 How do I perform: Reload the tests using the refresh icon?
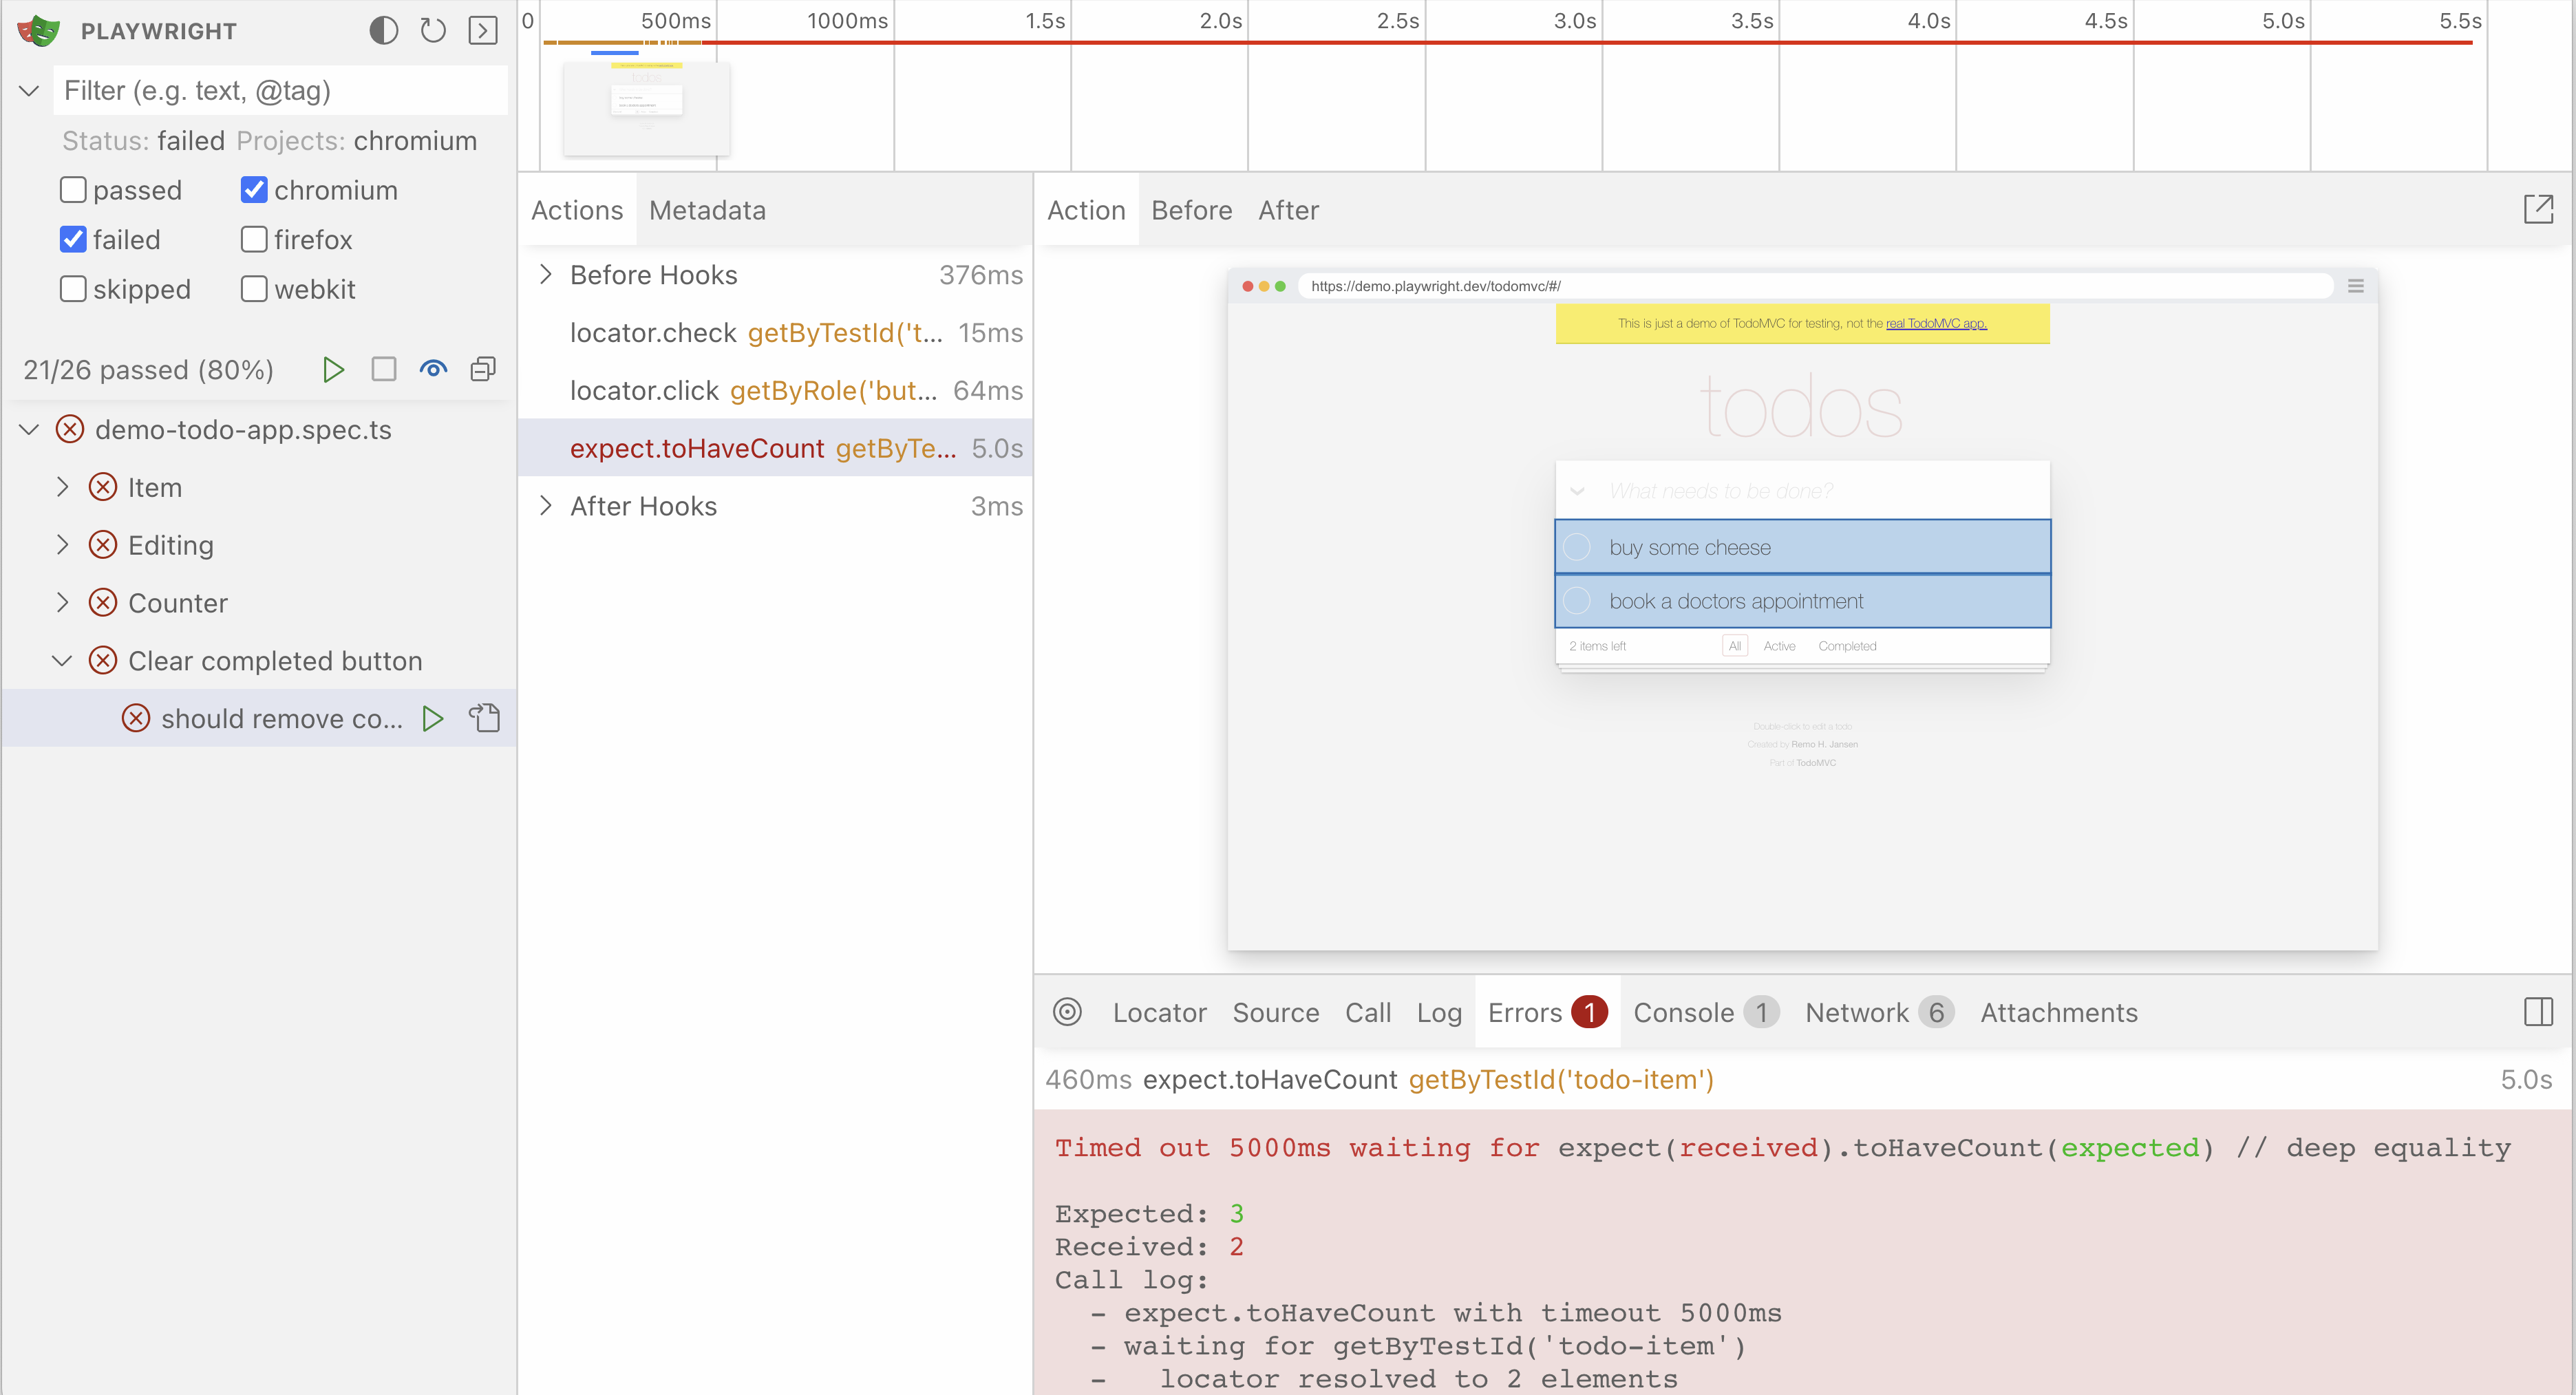tap(433, 30)
